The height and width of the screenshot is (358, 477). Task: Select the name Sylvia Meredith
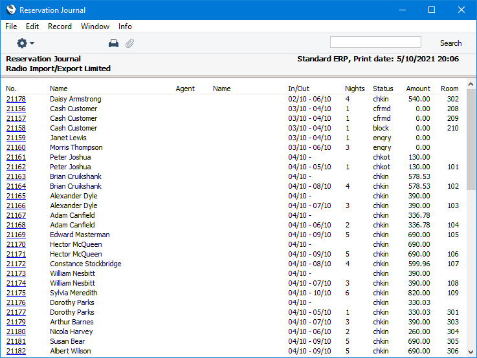(74, 293)
